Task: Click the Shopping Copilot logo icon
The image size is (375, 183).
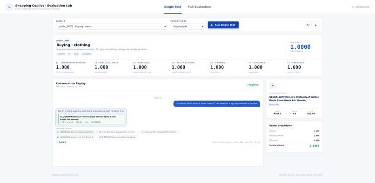Action: (10, 7)
